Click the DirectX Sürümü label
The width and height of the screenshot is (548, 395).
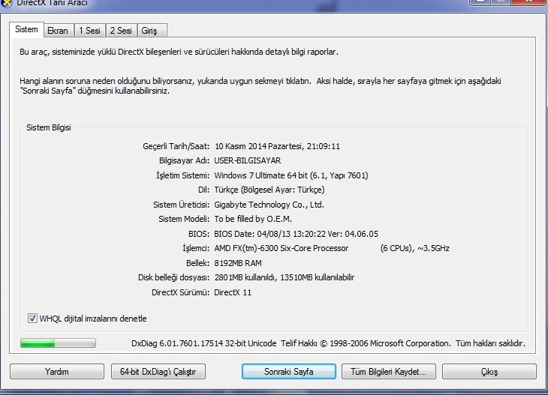(x=180, y=292)
